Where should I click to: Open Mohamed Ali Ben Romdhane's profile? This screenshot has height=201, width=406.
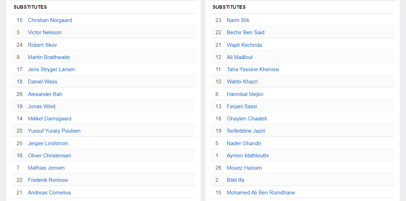pyautogui.click(x=261, y=193)
